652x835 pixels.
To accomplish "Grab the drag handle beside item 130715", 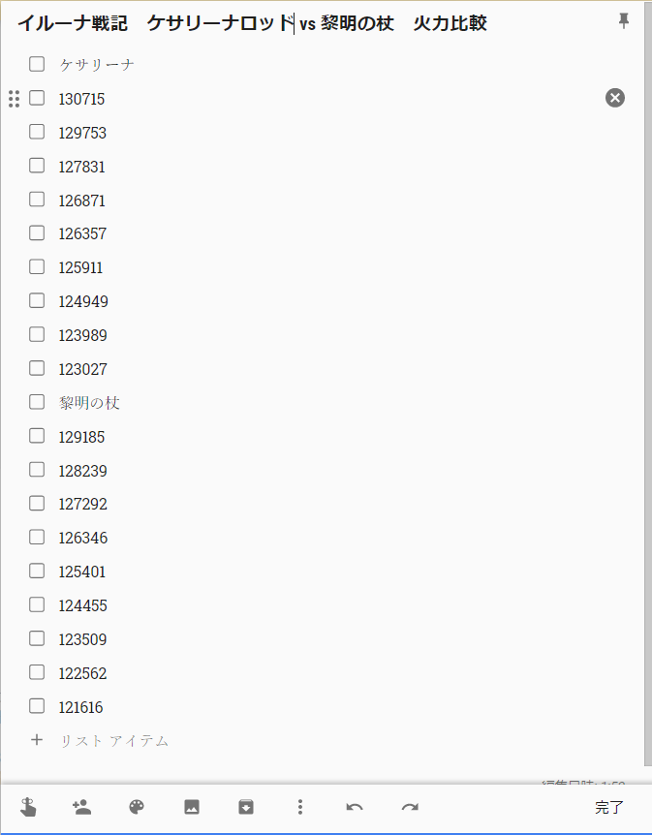I will pos(14,98).
